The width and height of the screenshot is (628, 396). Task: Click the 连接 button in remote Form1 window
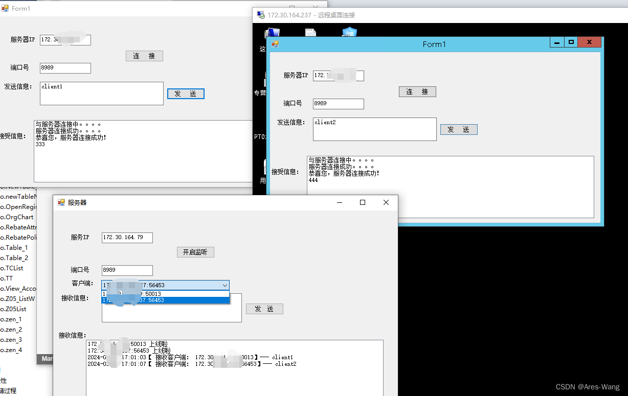[x=417, y=92]
